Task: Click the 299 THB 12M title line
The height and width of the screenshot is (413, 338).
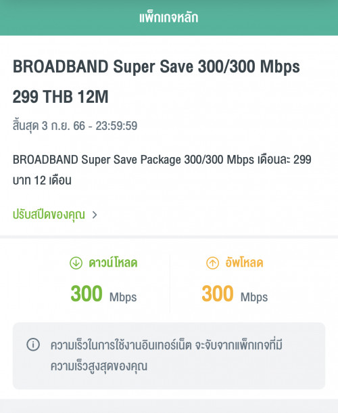Action: click(60, 96)
